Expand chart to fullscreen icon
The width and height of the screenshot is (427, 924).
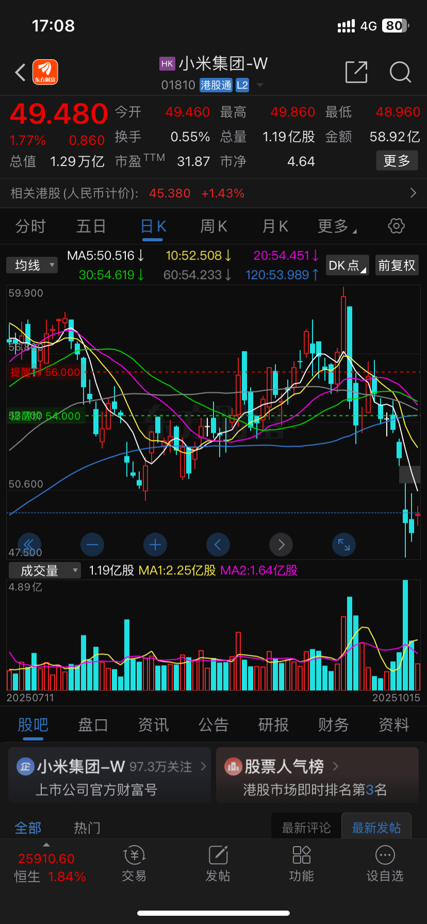[x=344, y=544]
